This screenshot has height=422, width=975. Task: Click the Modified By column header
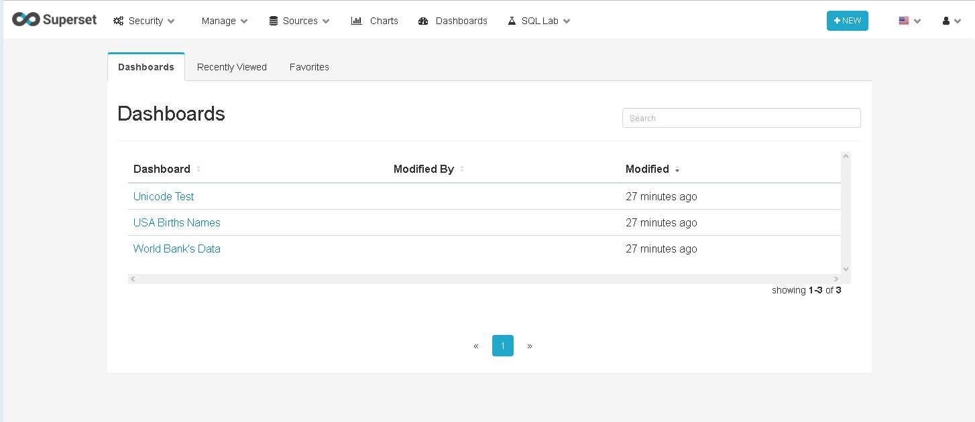tap(424, 169)
